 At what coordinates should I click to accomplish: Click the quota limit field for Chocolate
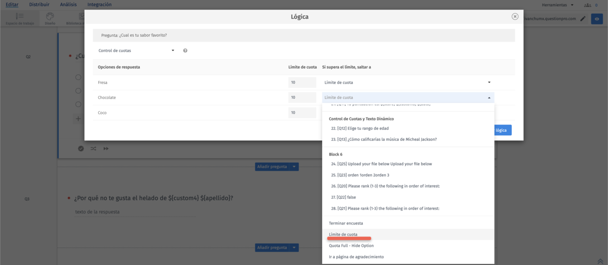302,97
